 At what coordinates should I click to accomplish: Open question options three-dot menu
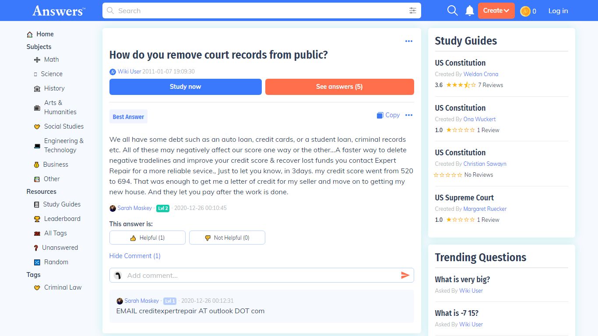[x=409, y=41]
